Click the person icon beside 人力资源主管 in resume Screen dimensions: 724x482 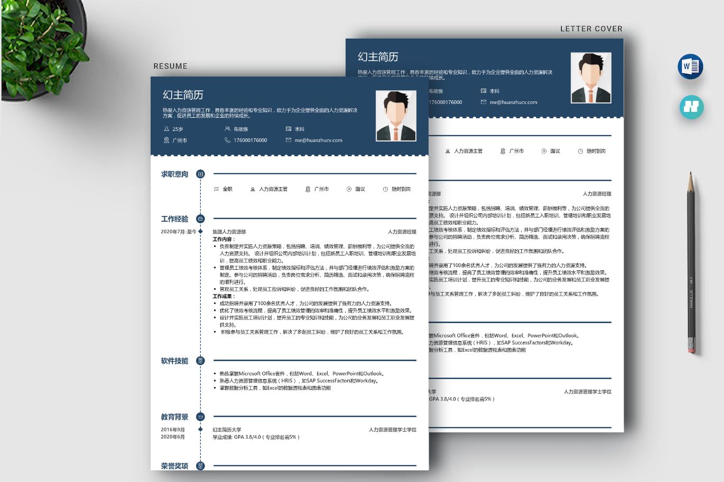point(253,189)
